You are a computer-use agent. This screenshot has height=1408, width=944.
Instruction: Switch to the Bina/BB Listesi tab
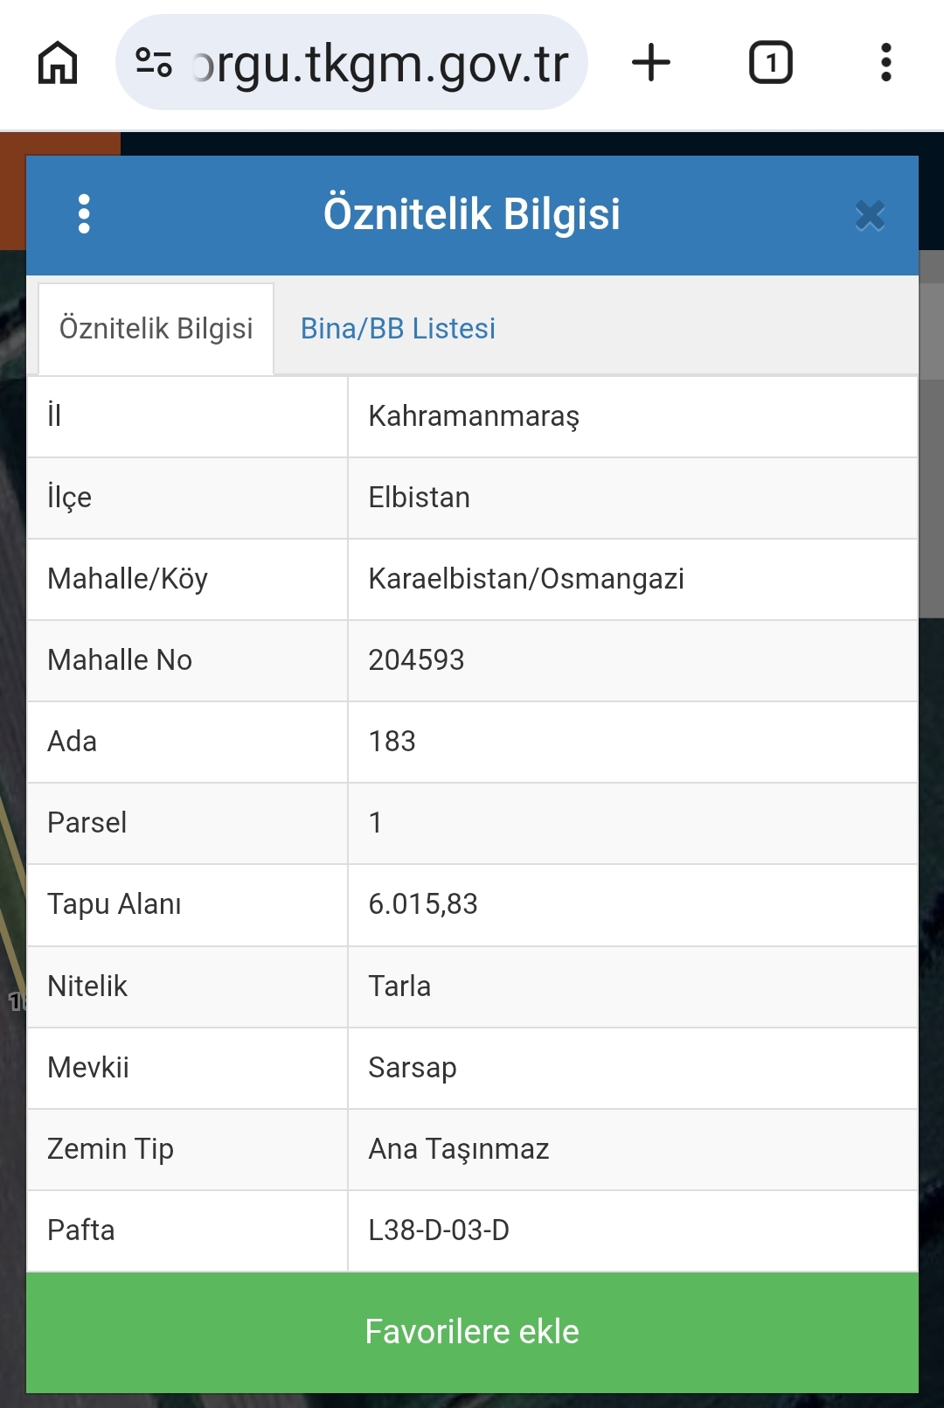click(x=398, y=329)
